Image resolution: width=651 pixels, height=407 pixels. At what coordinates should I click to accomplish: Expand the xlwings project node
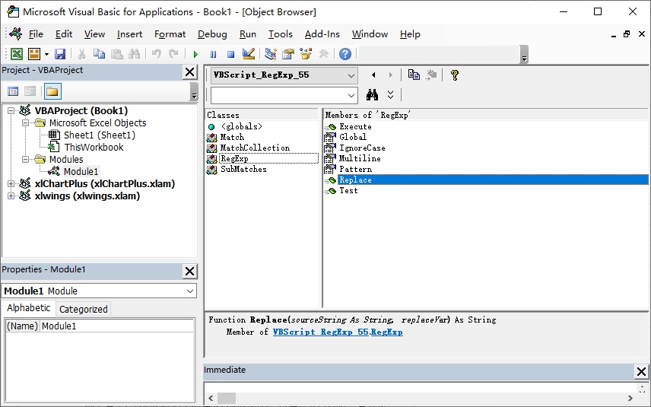[11, 196]
